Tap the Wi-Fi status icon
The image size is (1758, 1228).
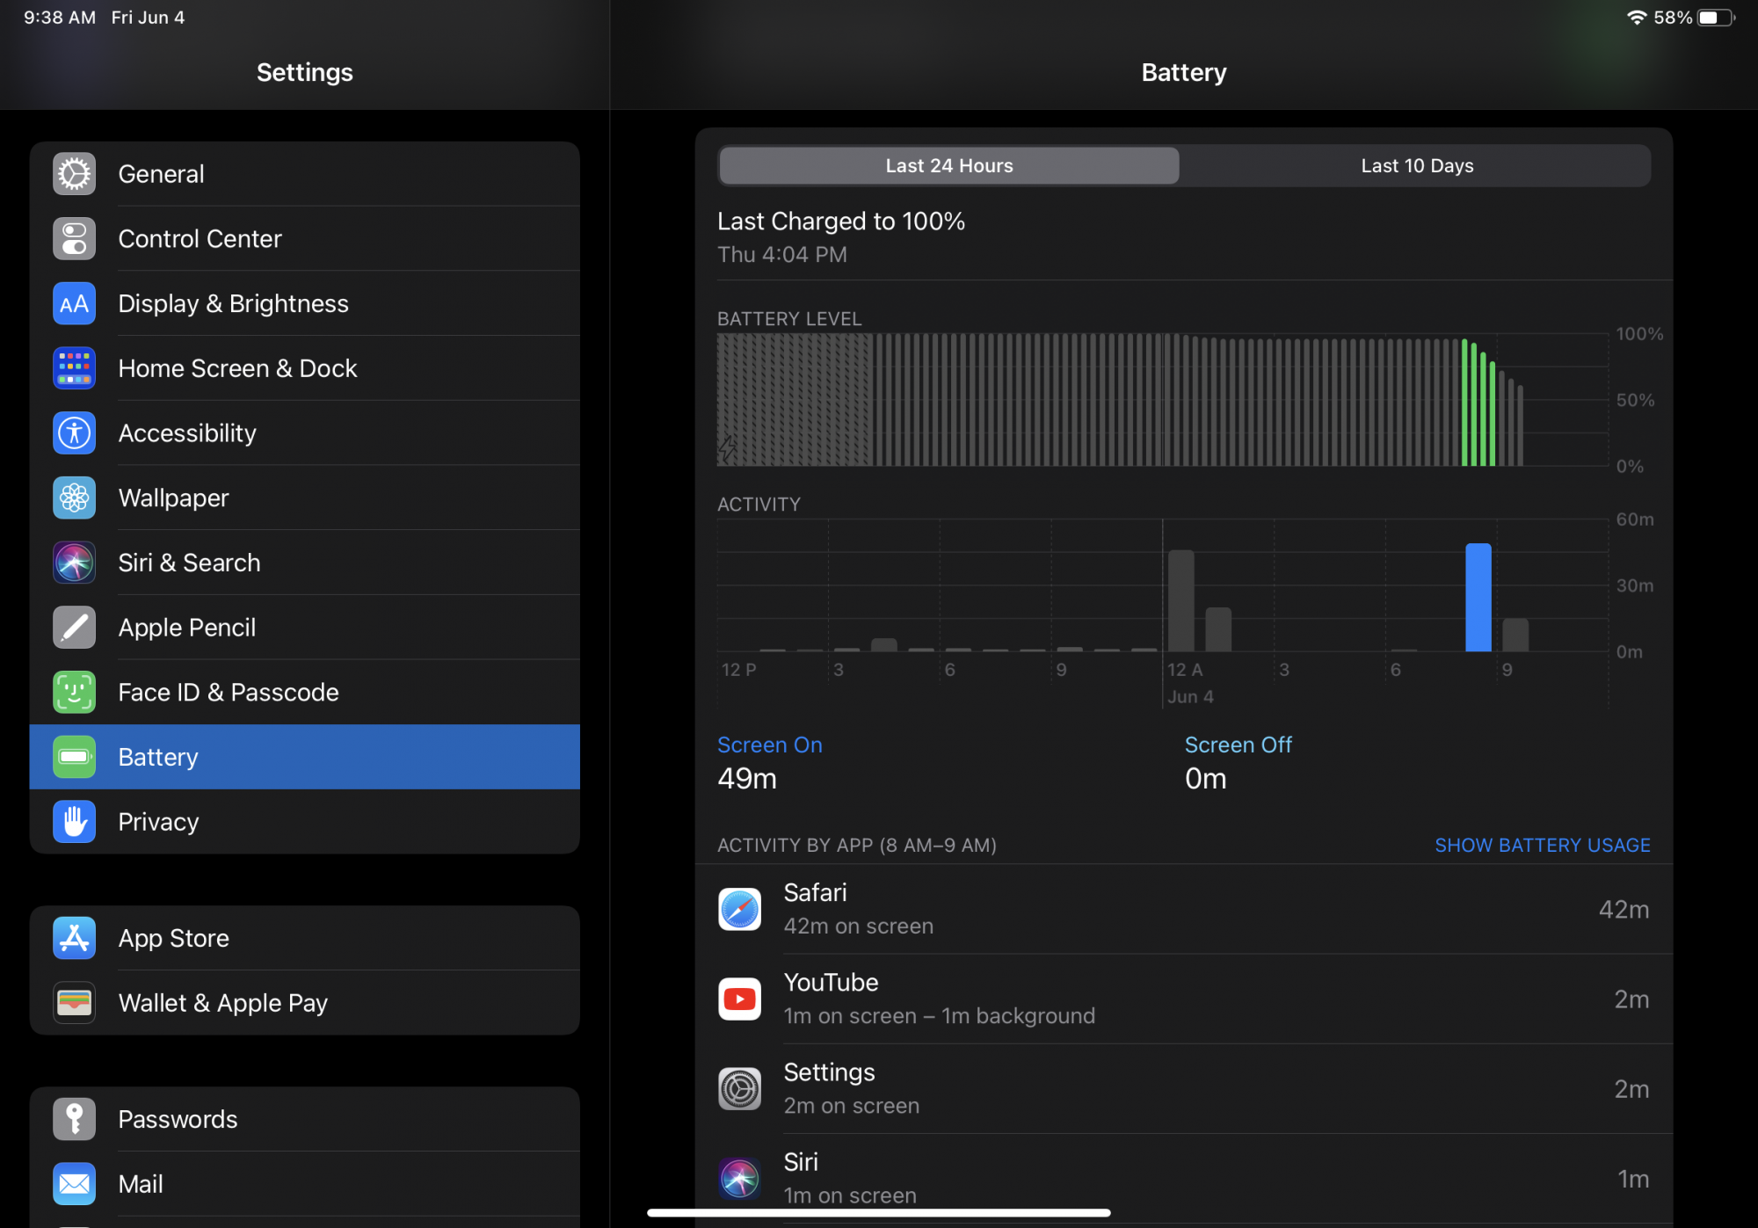point(1636,18)
